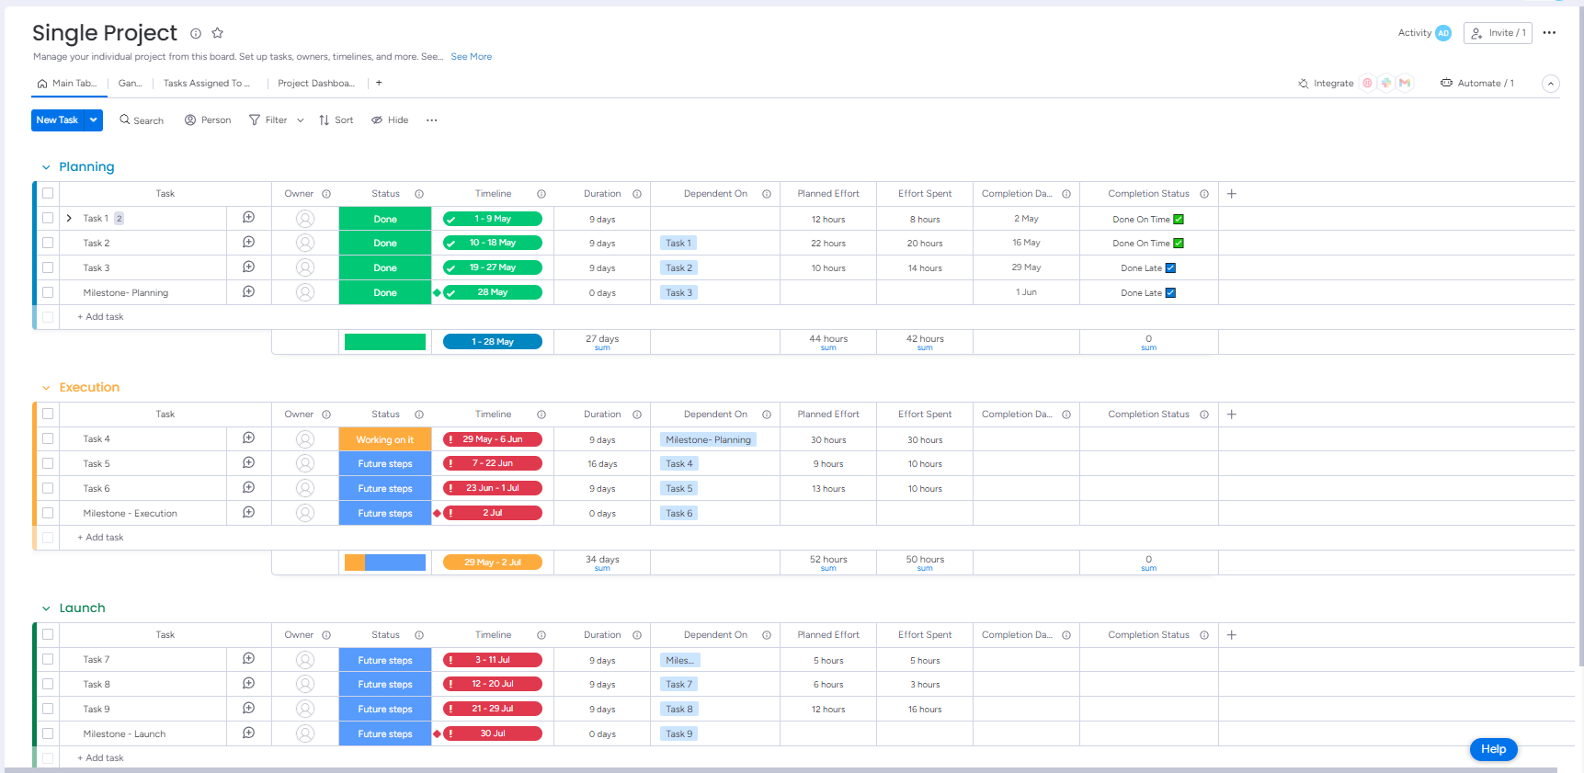1584x773 pixels.
Task: Expand Task 1 subitems arrow
Action: (x=69, y=219)
